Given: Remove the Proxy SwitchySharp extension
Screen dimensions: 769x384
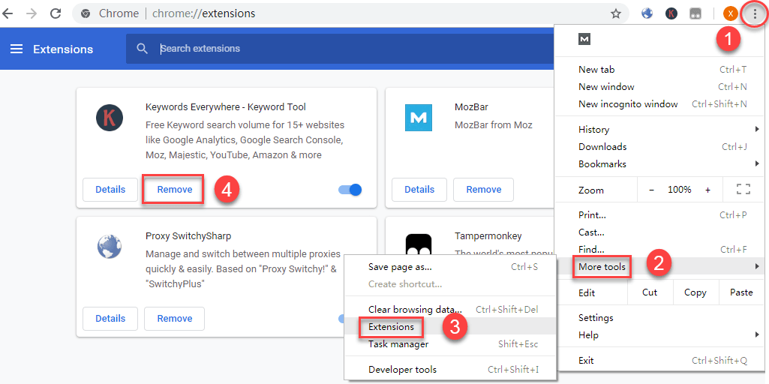Looking at the screenshot, I should point(175,319).
